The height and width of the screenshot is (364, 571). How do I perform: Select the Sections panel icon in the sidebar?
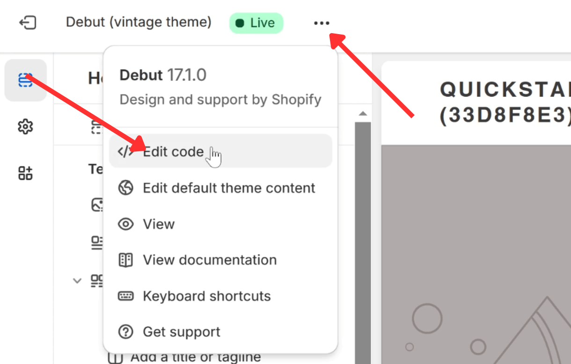pyautogui.click(x=25, y=80)
